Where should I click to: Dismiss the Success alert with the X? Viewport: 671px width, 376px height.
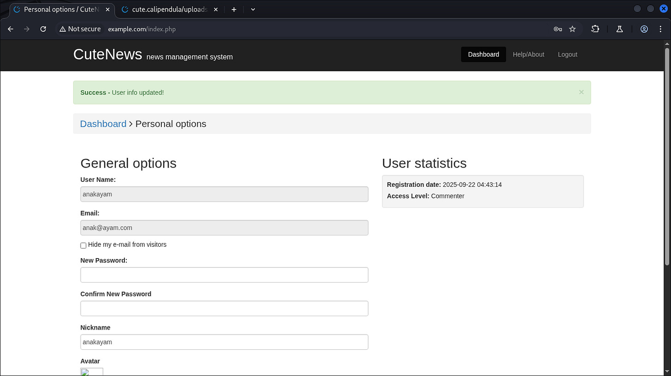(581, 92)
